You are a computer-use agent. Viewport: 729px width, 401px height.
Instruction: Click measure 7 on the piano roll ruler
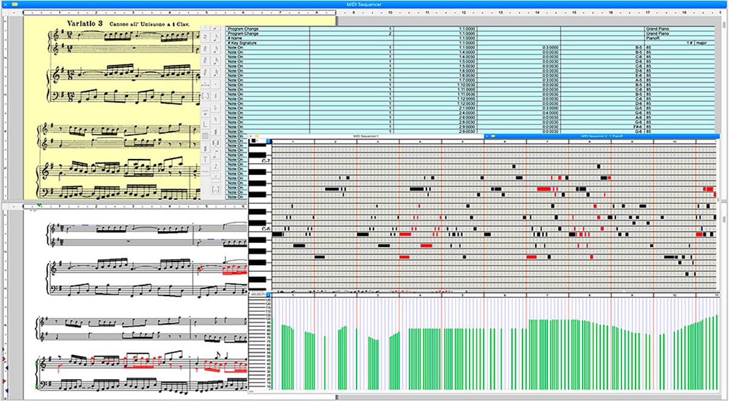click(x=548, y=141)
